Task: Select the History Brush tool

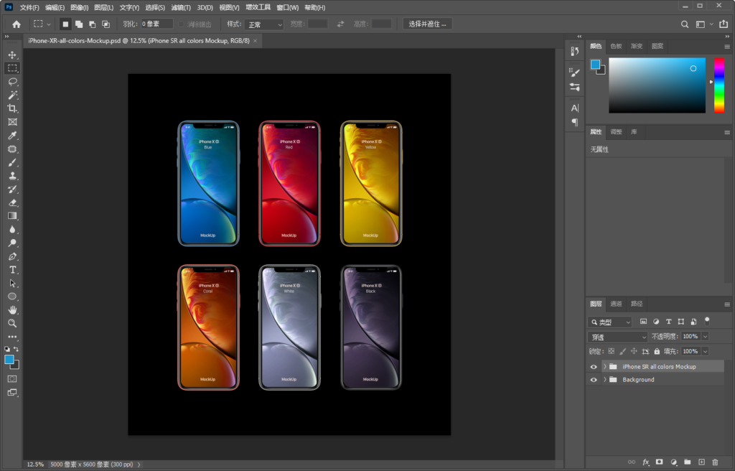Action: tap(12, 189)
